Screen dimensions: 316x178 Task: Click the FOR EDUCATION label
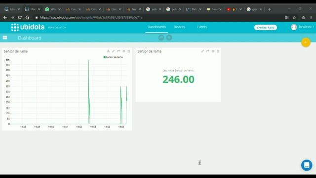tap(57, 28)
